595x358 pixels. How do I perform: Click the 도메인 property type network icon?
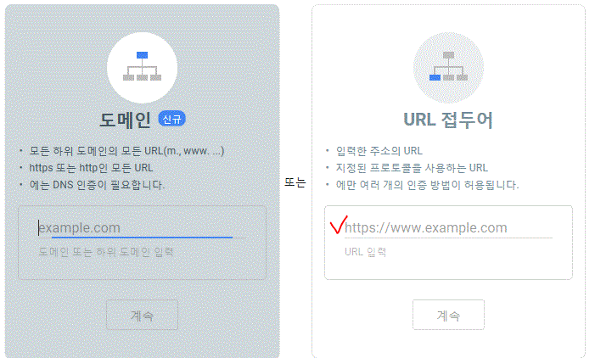pos(142,67)
